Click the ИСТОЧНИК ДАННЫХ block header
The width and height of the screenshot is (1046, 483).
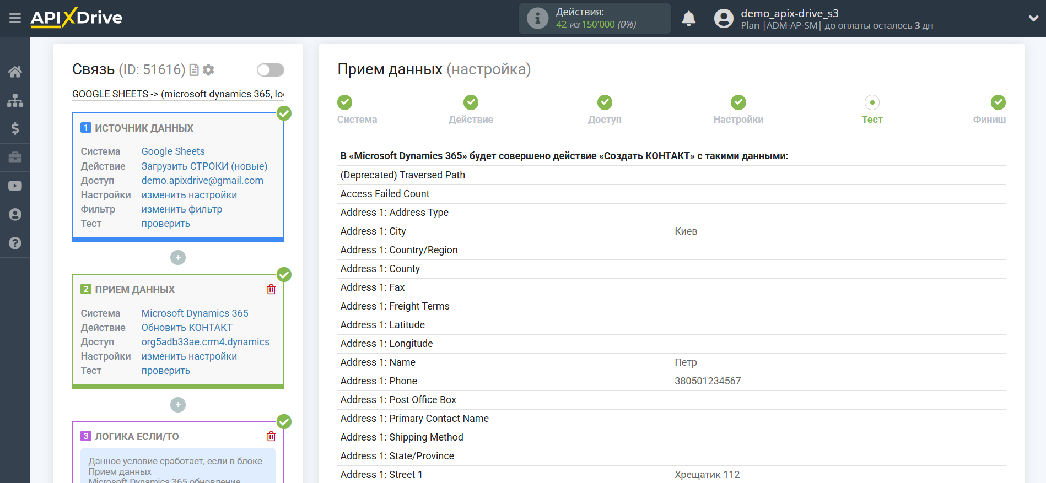point(144,128)
